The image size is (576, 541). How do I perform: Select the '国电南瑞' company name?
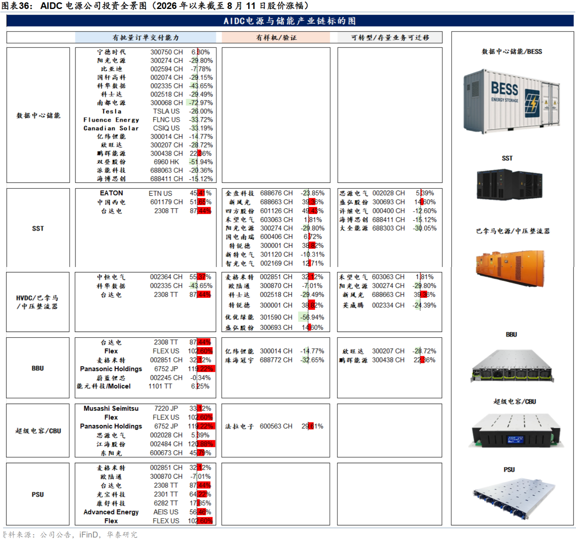[x=240, y=237]
